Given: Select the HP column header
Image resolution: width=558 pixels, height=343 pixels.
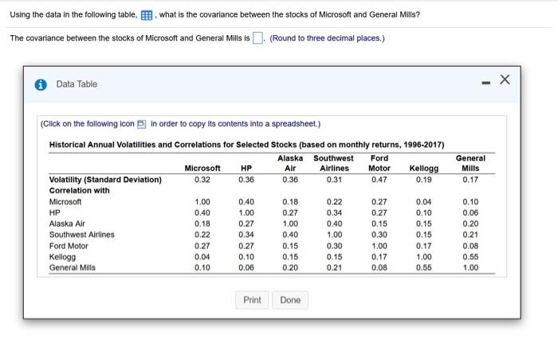Looking at the screenshot, I should coord(246,168).
